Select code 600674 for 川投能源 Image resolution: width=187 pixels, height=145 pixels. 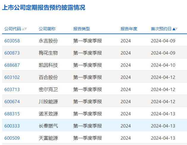click(12, 101)
